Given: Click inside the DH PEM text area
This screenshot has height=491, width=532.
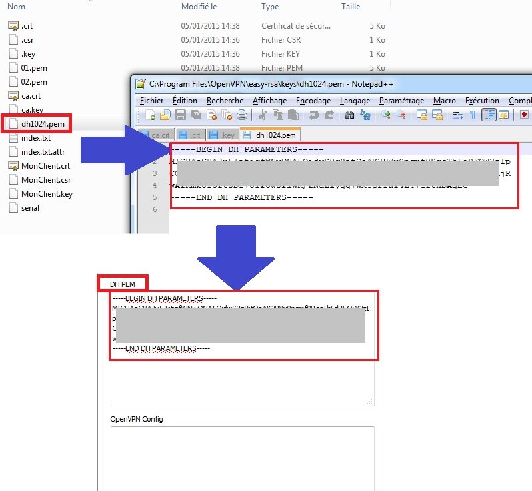Looking at the screenshot, I should [x=242, y=380].
